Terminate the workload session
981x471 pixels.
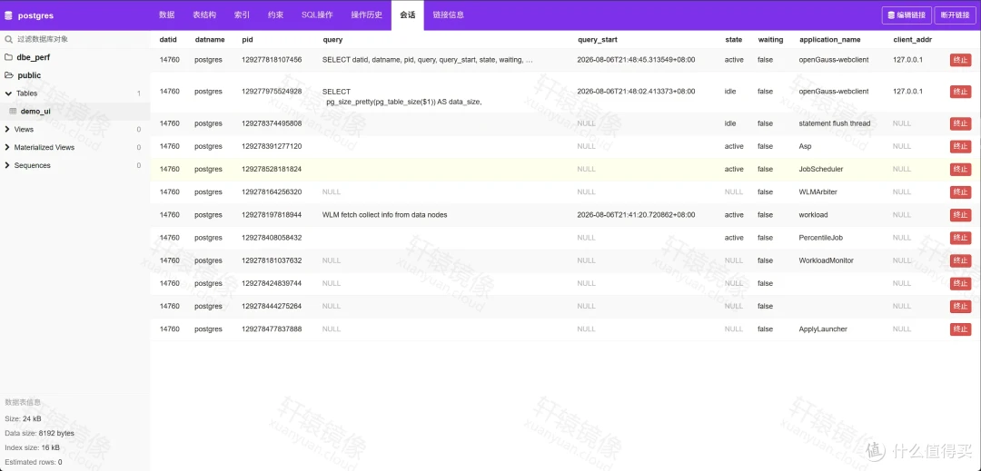coord(960,215)
